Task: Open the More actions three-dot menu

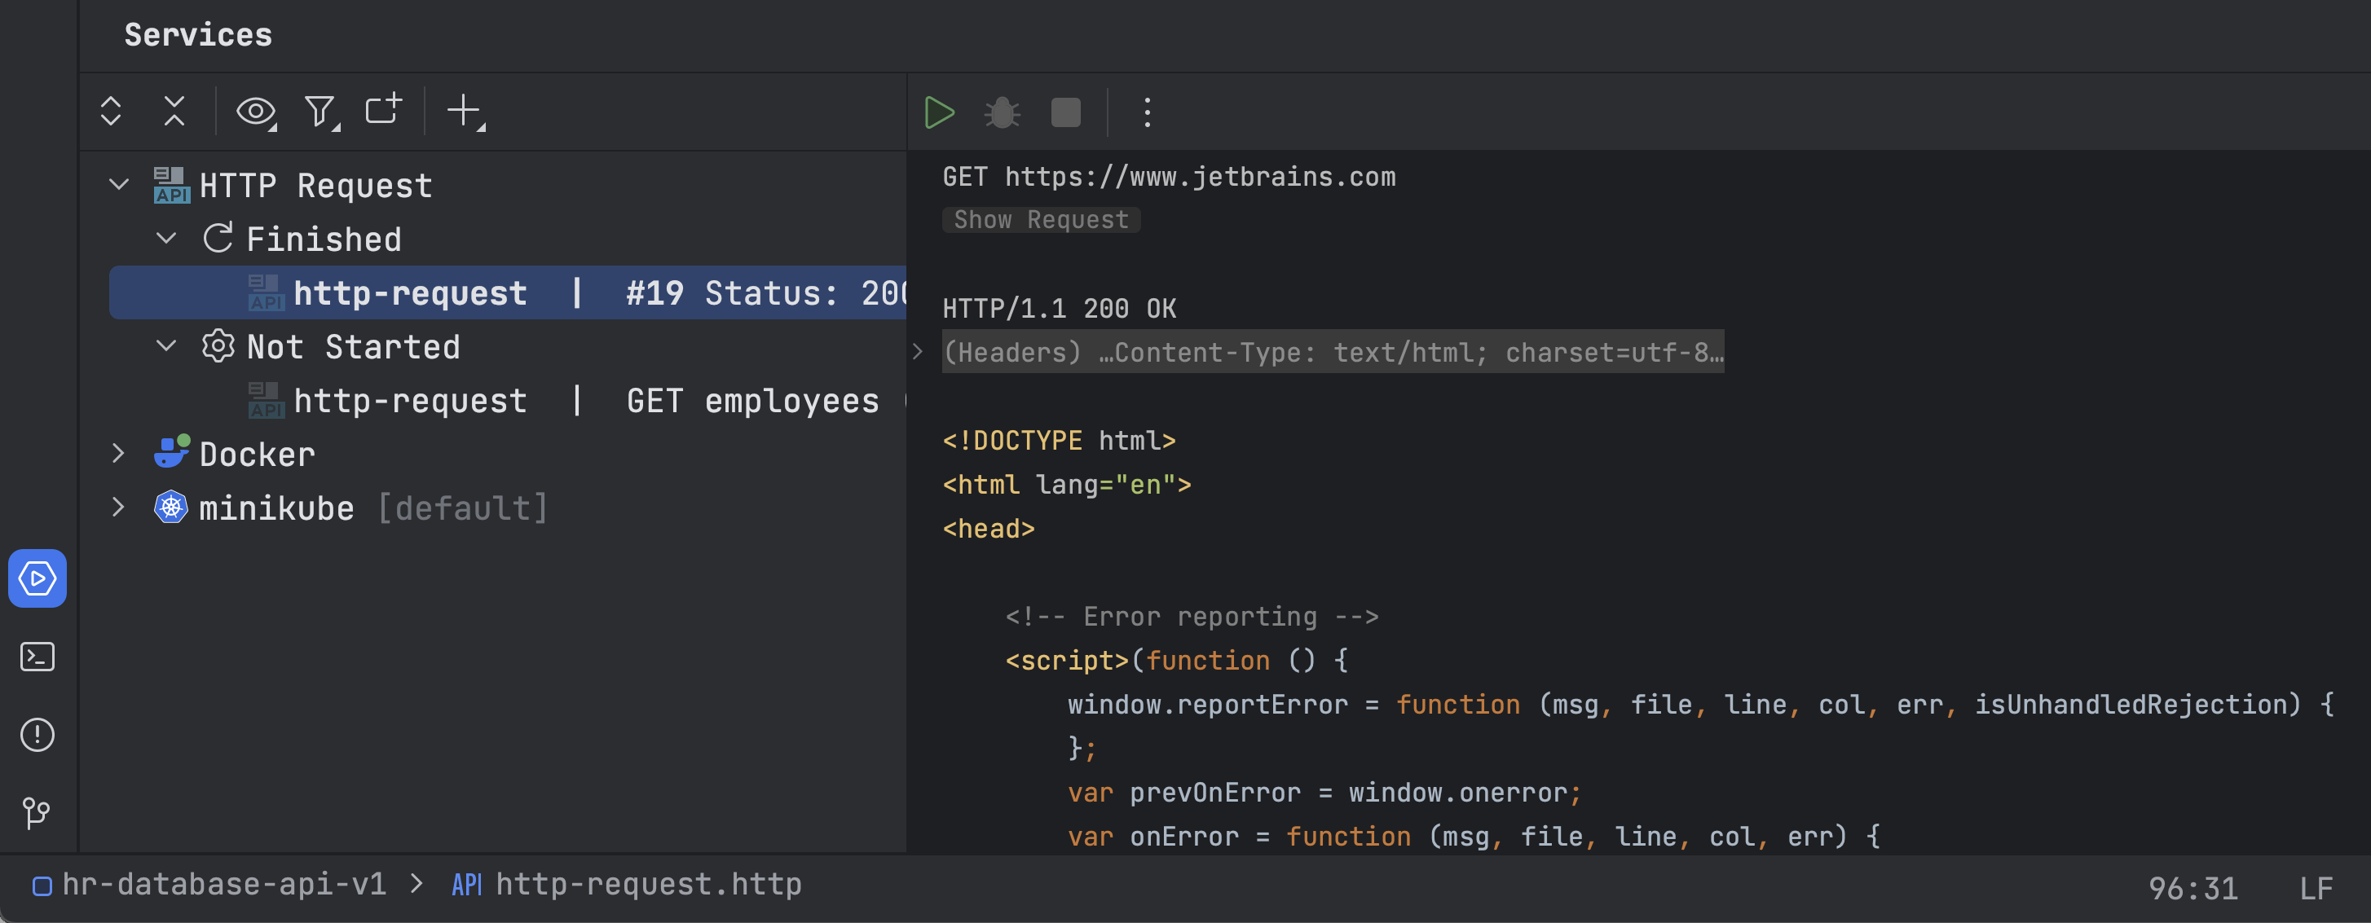Action: tap(1147, 112)
